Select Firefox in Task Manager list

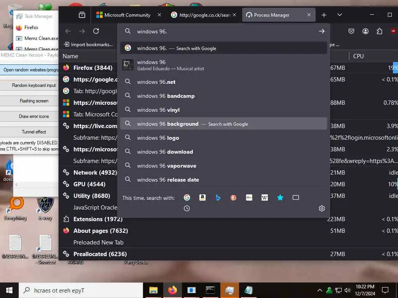coord(31,28)
